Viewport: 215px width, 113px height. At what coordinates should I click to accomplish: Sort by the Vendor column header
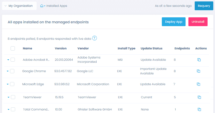83,48
